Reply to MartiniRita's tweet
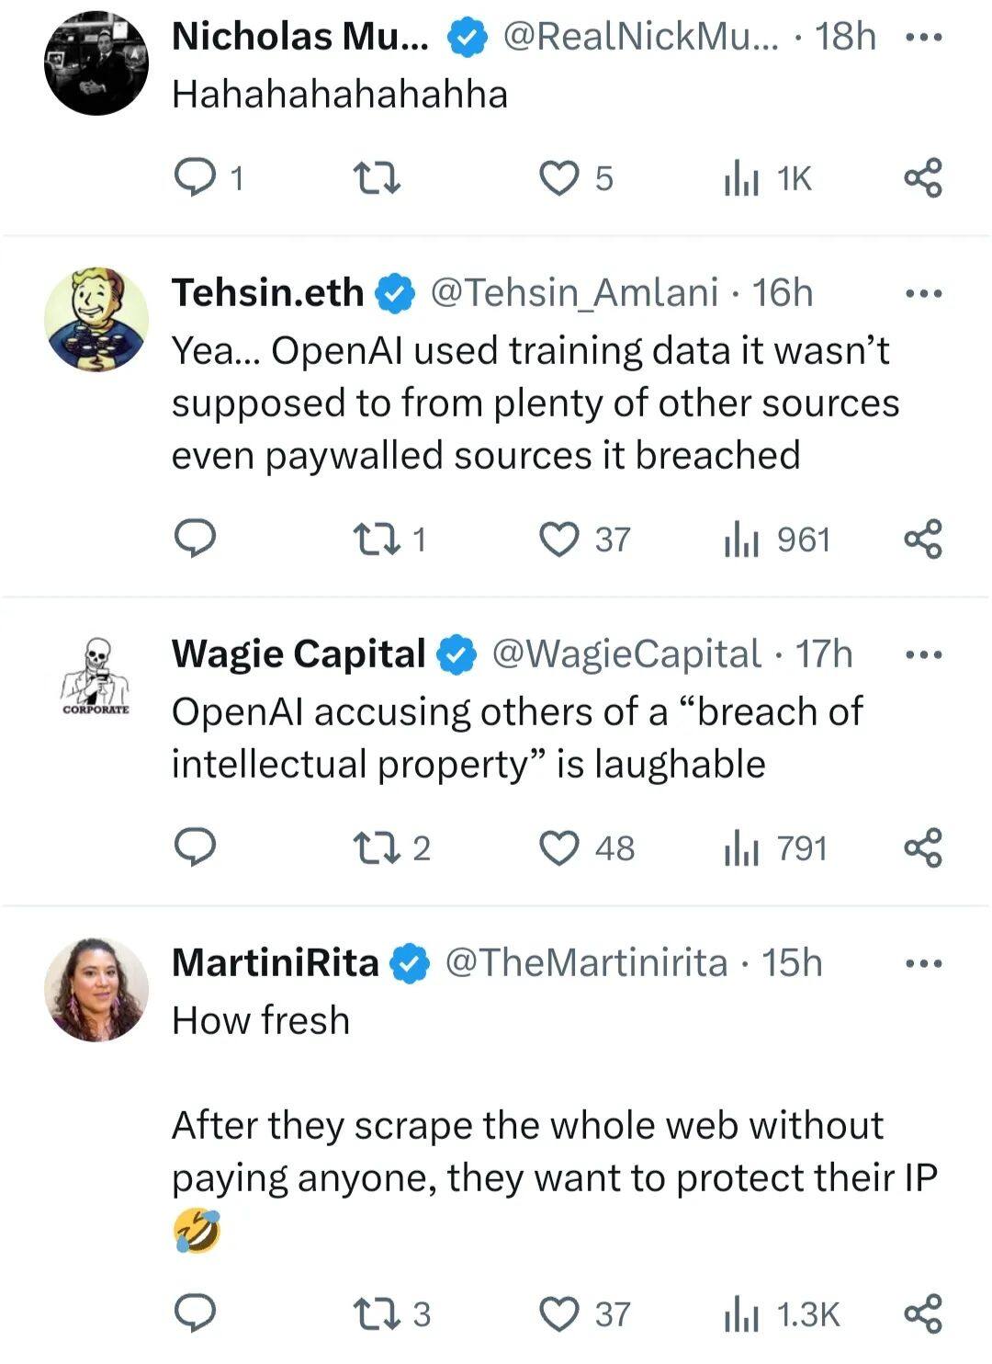 [195, 1314]
